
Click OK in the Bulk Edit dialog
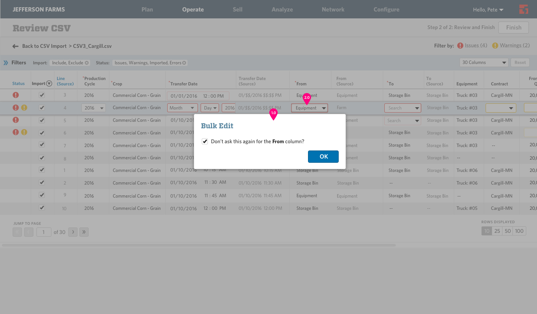pos(323,157)
